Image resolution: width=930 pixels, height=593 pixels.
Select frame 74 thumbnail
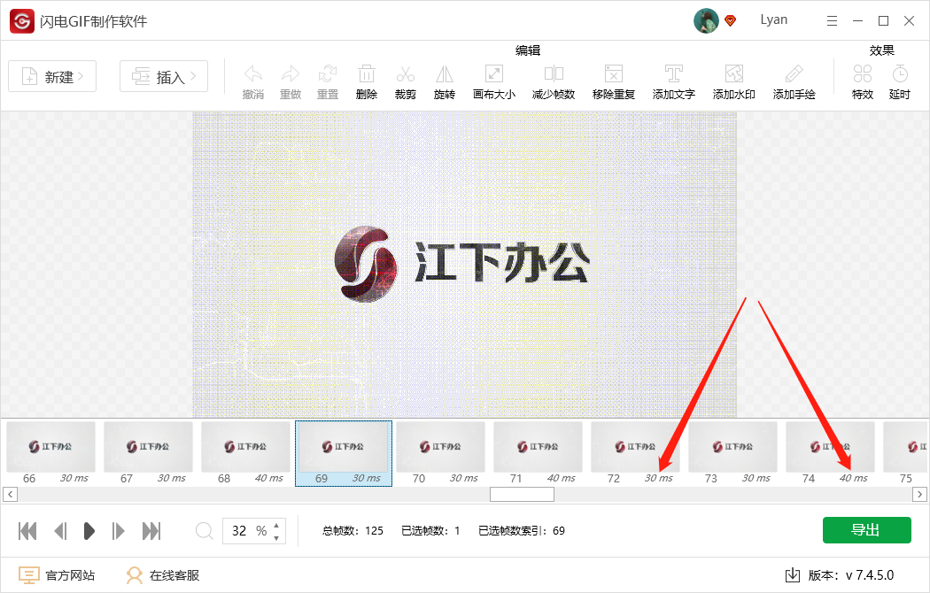tap(831, 447)
